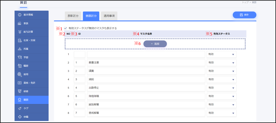Viewport: 276px width, 123px height.
Task: Open 家族 in the sidebar menu
Action: 32,24
